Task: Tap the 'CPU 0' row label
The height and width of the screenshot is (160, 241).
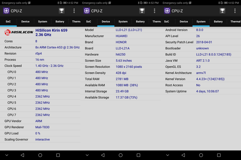Action: click(x=12, y=72)
